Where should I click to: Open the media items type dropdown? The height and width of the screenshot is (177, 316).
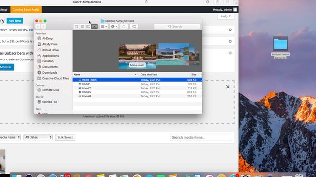pyautogui.click(x=10, y=137)
